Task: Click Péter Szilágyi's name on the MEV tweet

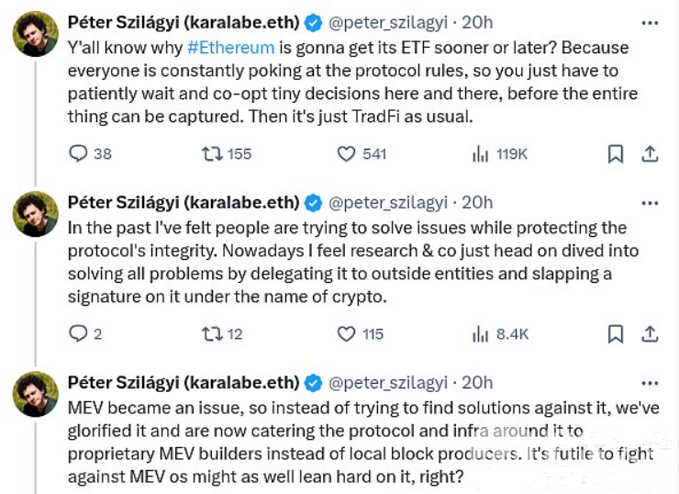Action: click(x=184, y=382)
